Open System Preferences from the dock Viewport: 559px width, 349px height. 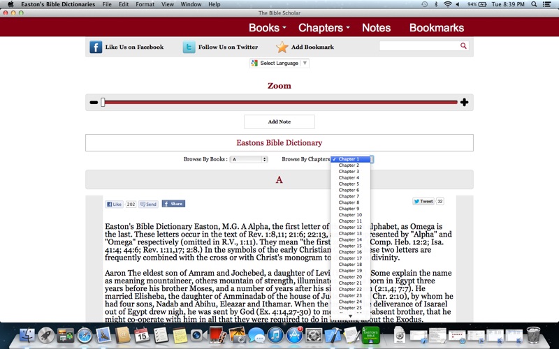point(314,335)
